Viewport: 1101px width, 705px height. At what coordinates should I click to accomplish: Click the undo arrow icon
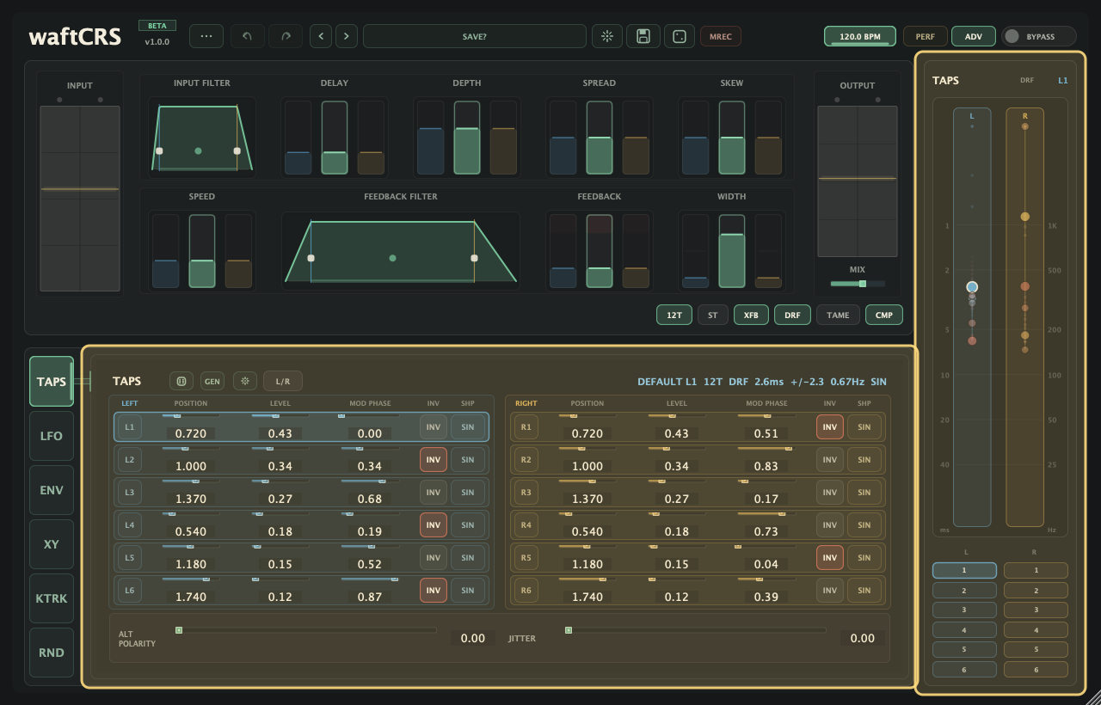coord(248,36)
